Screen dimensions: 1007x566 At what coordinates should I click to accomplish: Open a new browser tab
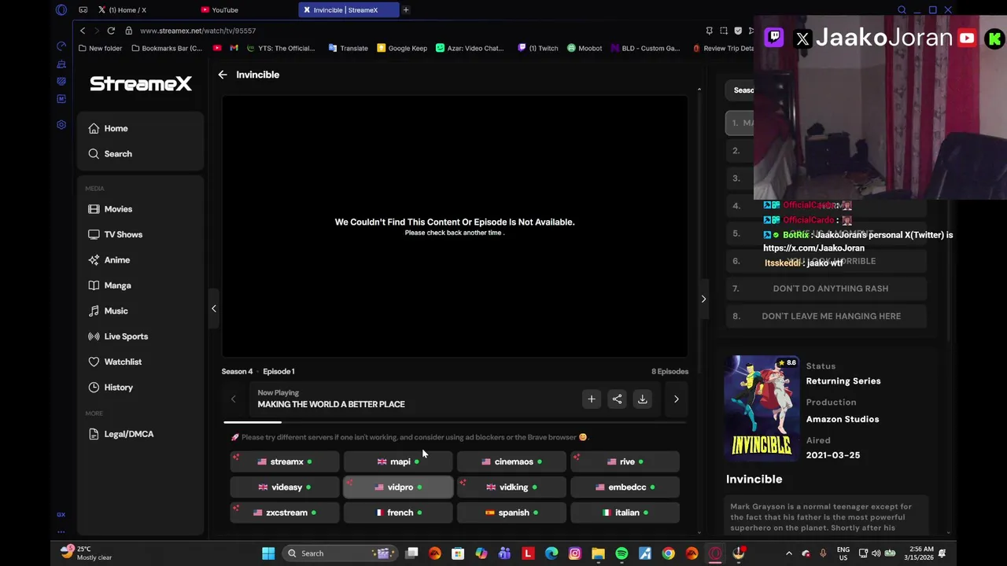click(x=406, y=10)
